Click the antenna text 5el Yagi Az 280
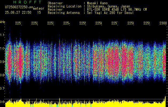This screenshot has height=107, width=168. pos(101,13)
